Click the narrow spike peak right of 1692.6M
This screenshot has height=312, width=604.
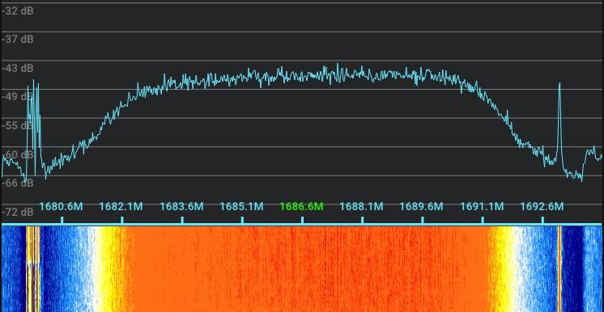pos(559,83)
